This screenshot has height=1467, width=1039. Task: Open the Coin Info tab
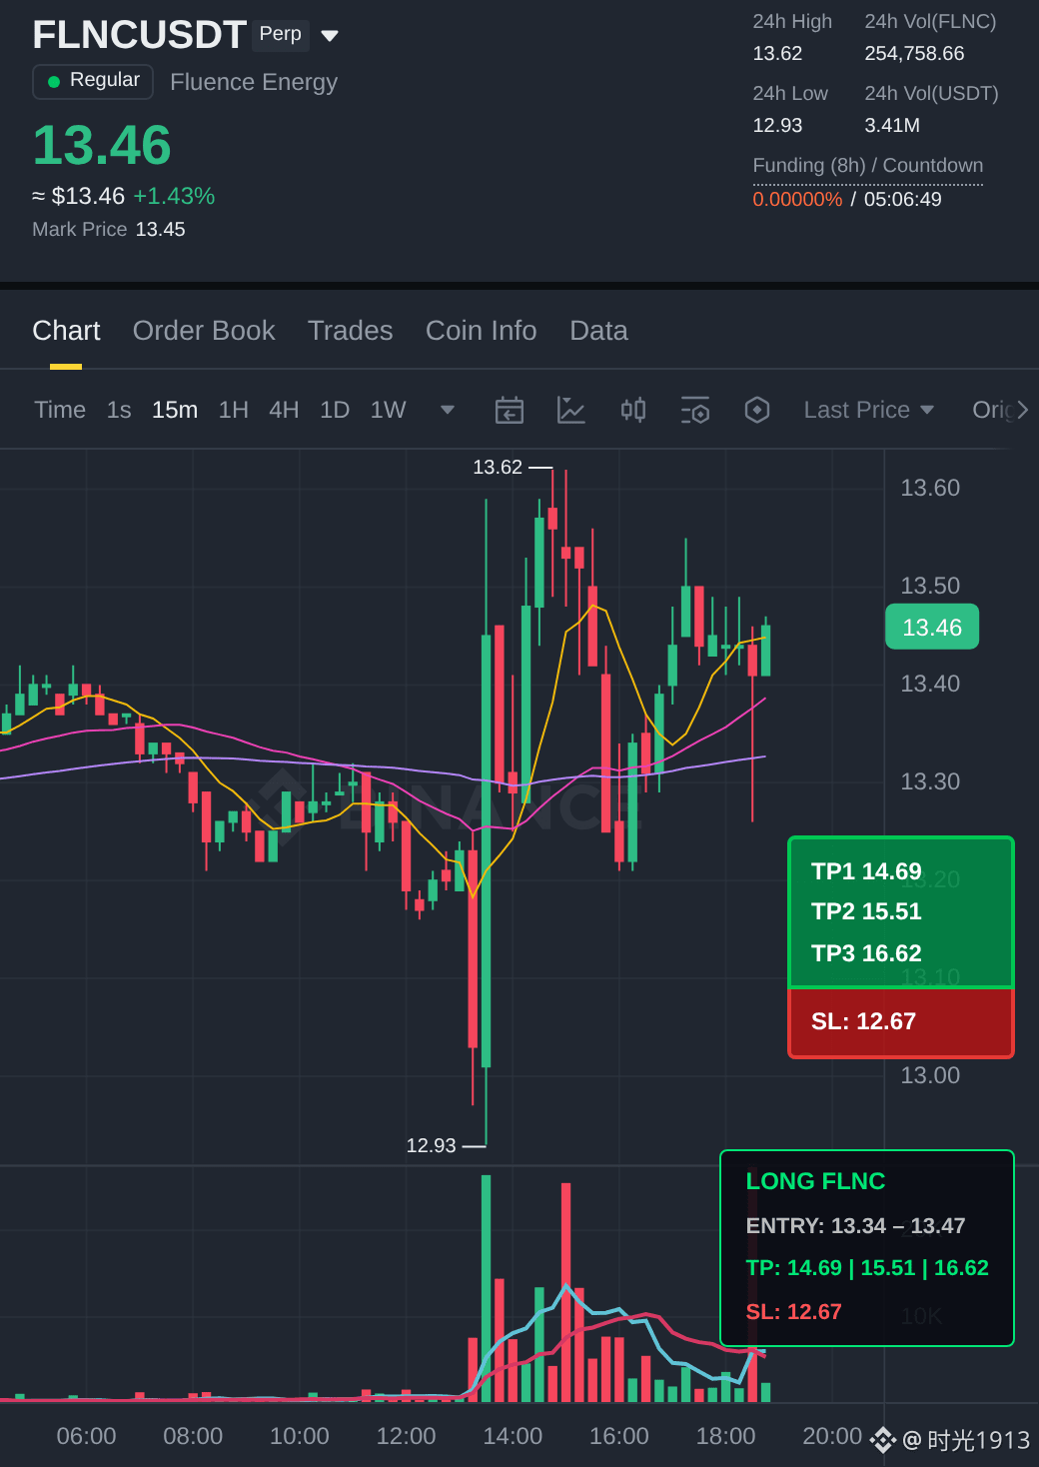tap(482, 331)
